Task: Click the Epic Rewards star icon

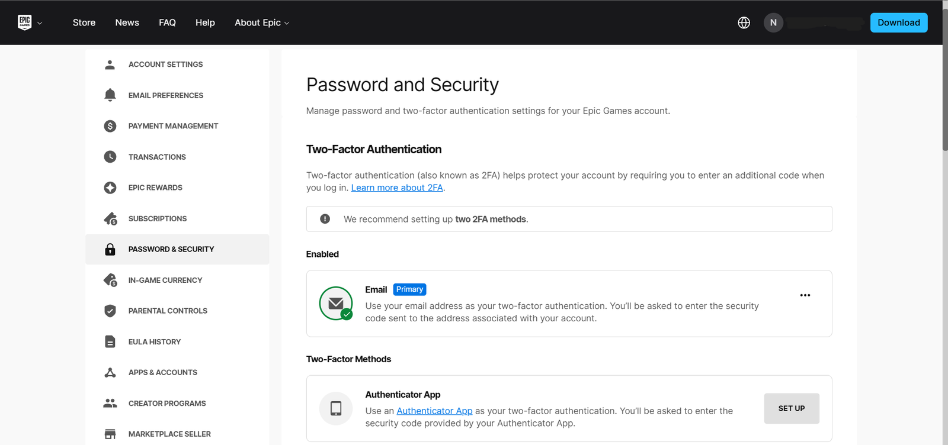Action: (x=110, y=188)
